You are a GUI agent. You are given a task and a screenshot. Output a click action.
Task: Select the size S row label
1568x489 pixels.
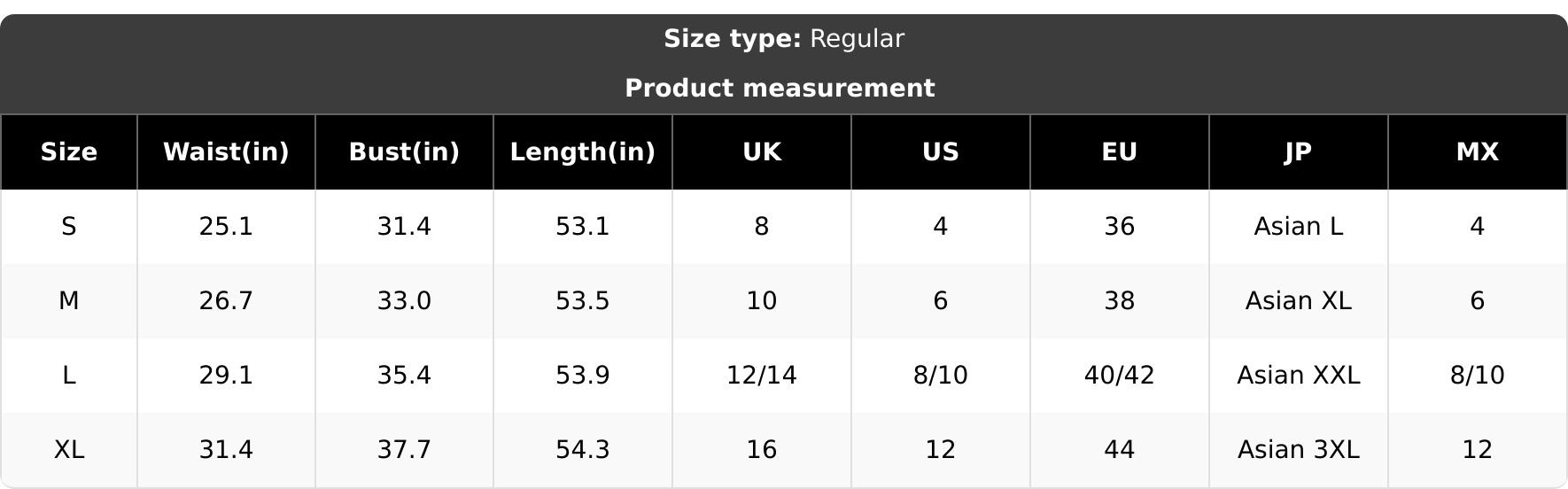(69, 227)
